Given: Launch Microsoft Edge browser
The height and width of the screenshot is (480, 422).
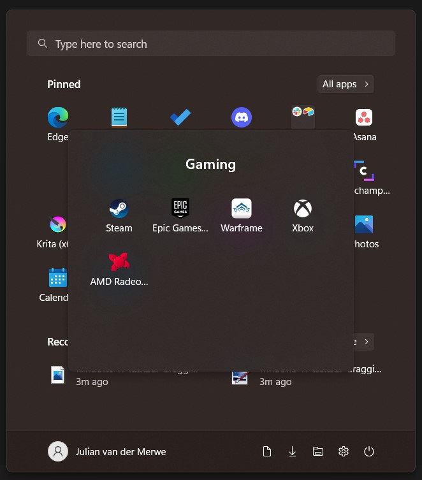Looking at the screenshot, I should coord(57,118).
